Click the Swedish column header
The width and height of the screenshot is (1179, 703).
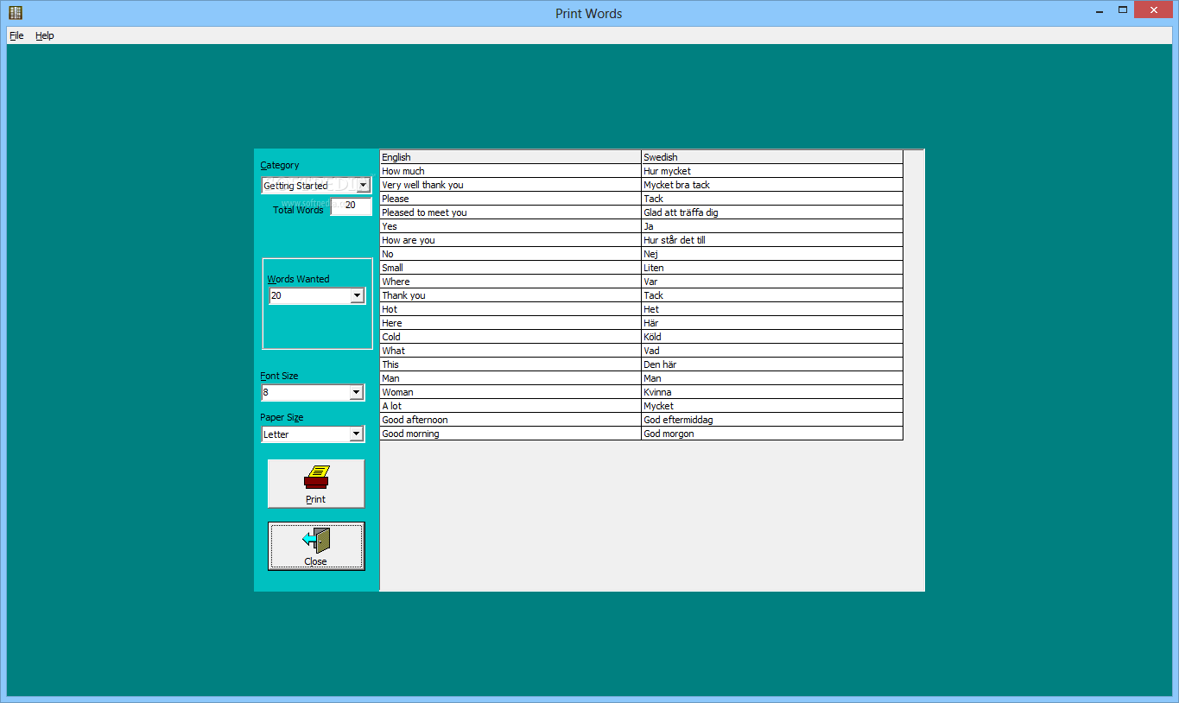tap(772, 157)
